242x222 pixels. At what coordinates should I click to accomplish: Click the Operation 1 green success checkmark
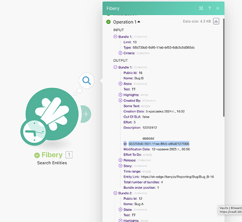pyautogui.click(x=108, y=22)
